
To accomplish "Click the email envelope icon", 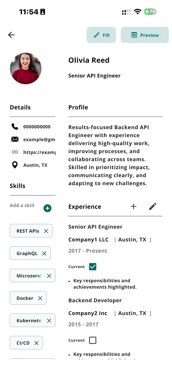I will click(15, 139).
